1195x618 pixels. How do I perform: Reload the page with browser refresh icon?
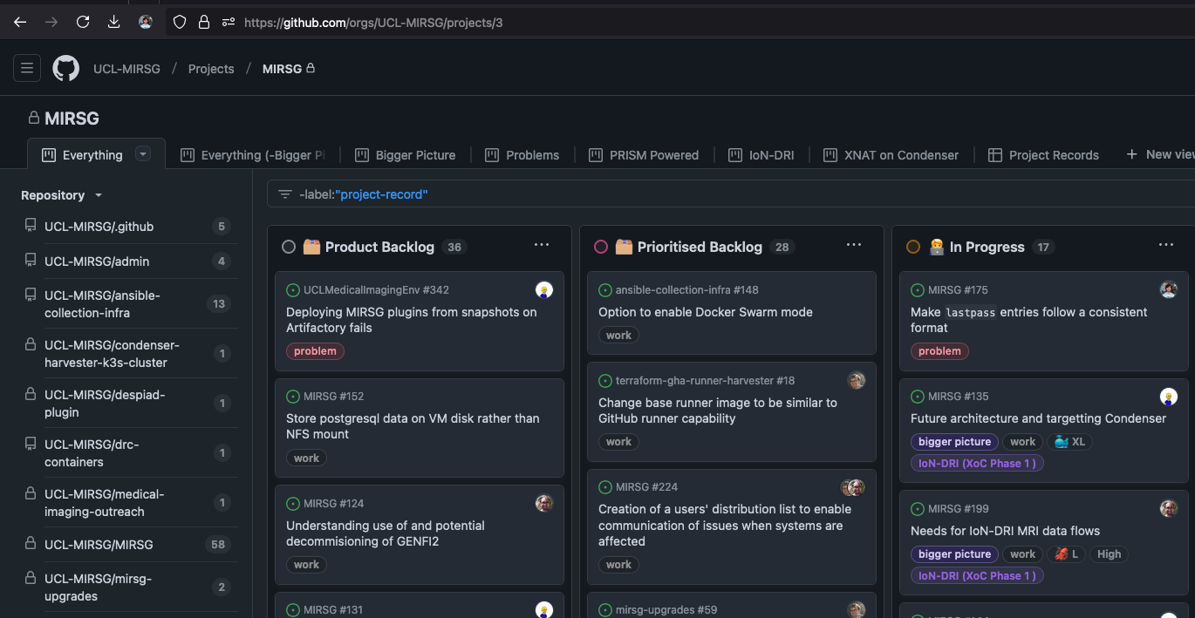pyautogui.click(x=83, y=22)
